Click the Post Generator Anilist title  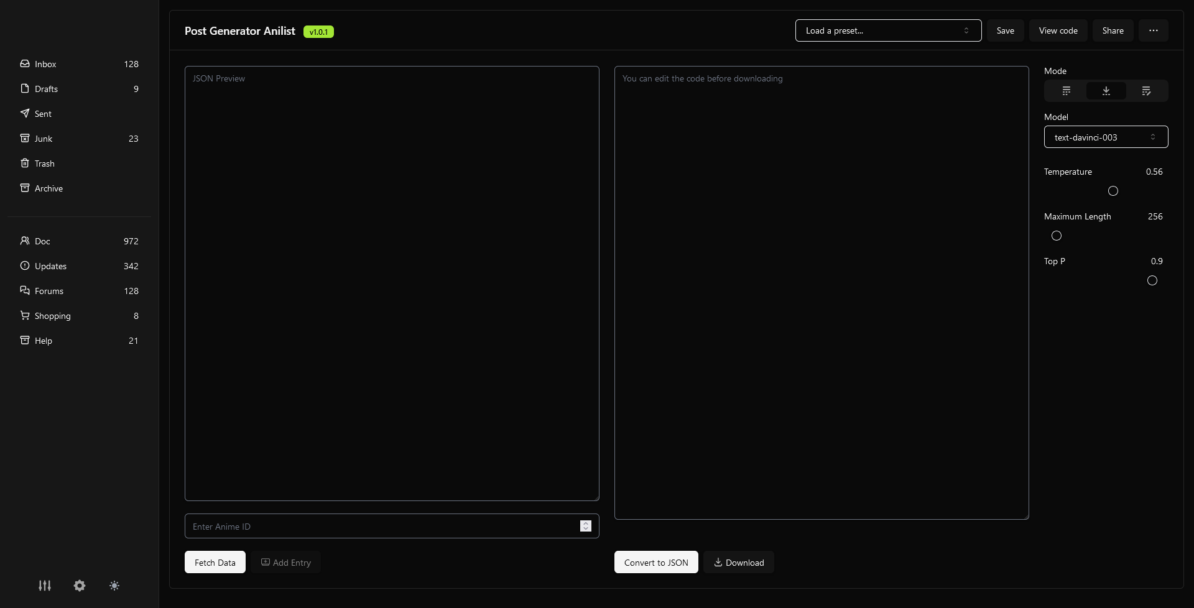240,31
